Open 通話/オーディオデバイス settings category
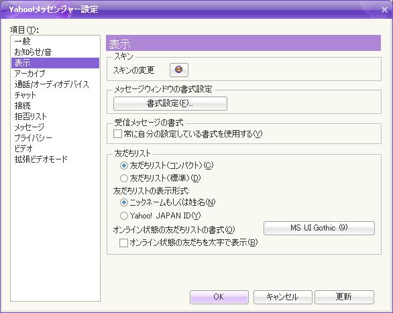Screen dimensions: 393x313 coord(55,84)
